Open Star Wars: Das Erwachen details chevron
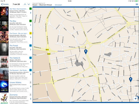139x104 pixels. tap(30, 13)
